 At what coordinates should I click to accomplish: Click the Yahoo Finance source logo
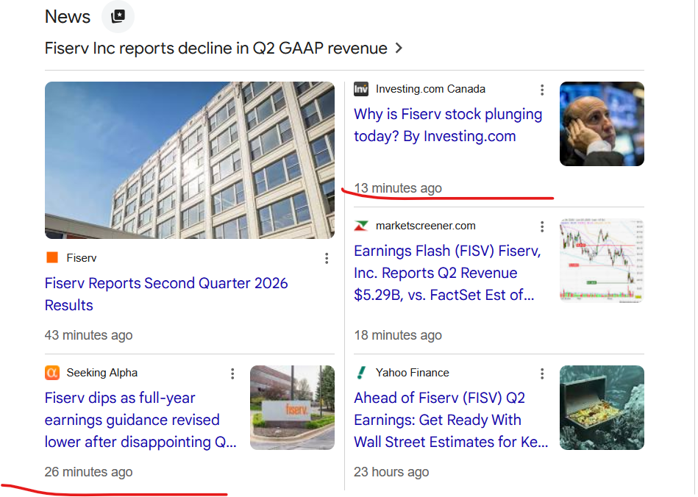(x=361, y=373)
